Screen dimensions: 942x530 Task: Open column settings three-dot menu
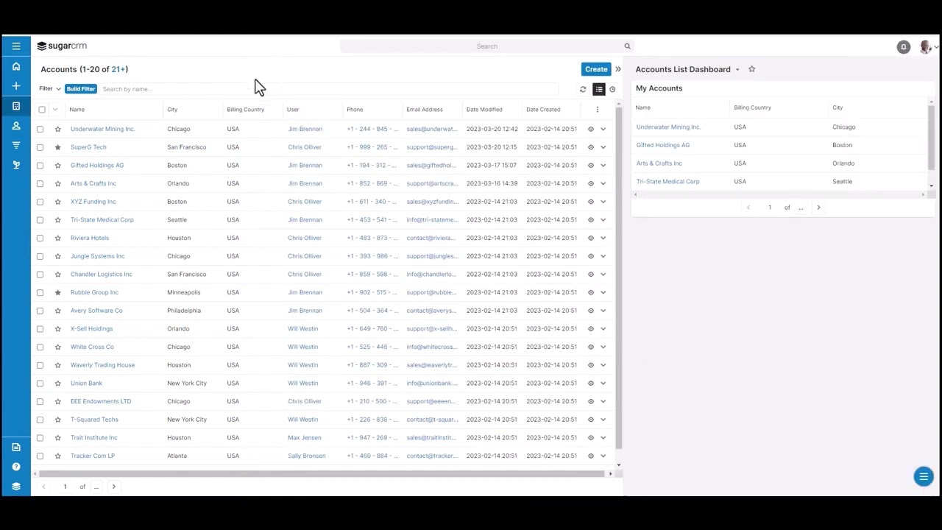click(x=598, y=110)
